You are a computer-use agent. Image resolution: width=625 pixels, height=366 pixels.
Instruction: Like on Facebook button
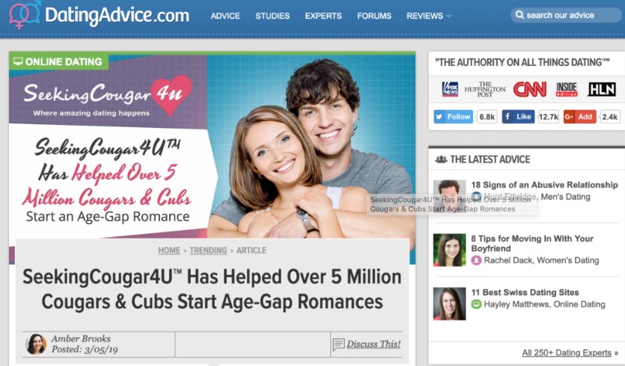(x=519, y=117)
